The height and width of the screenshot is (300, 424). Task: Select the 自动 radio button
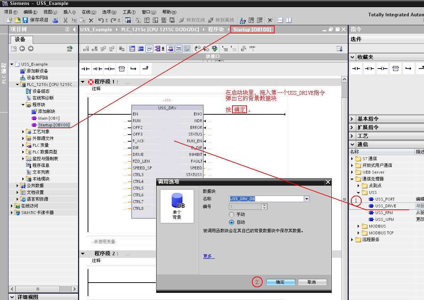click(x=231, y=222)
